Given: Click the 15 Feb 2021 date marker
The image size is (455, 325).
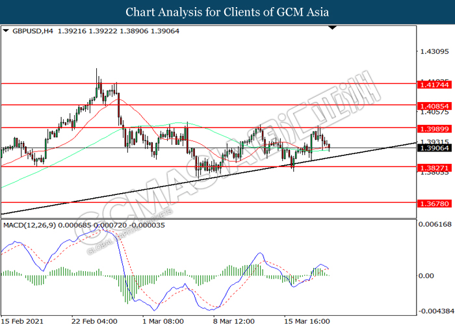Looking at the screenshot, I should (21, 321).
